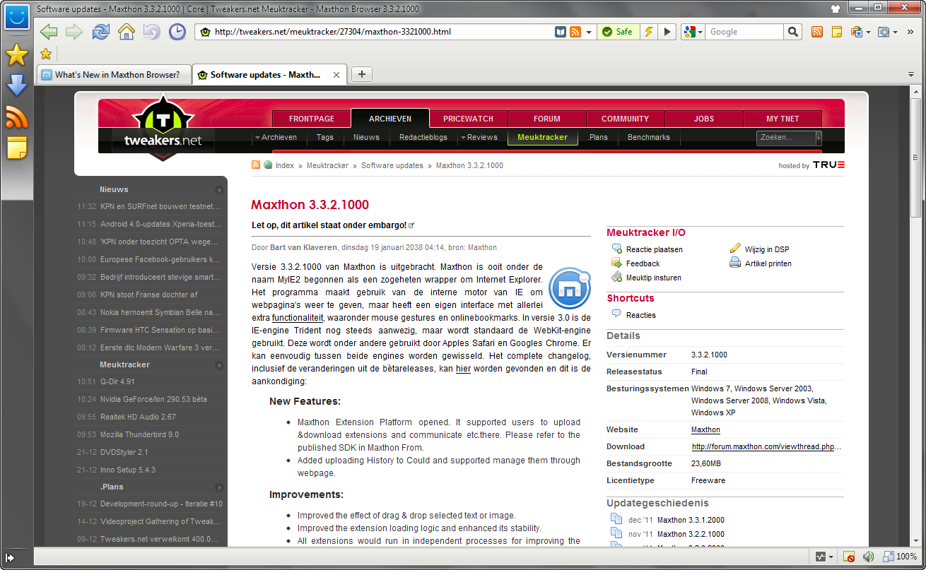Screen dimensions: 926x570
Task: Click the Reactie plaatsen link
Action: pyautogui.click(x=654, y=249)
